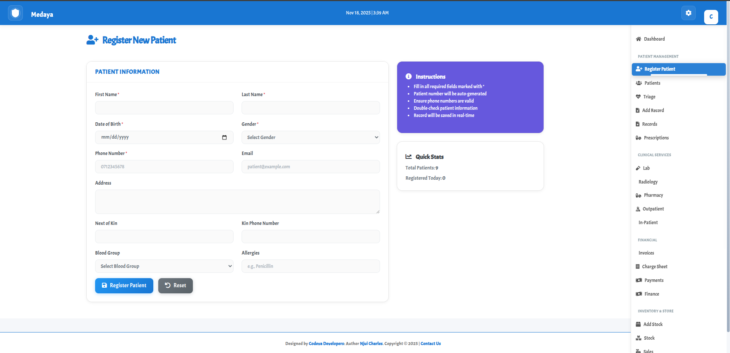Expand the Select Blood Group dropdown
730x353 pixels.
tap(164, 266)
